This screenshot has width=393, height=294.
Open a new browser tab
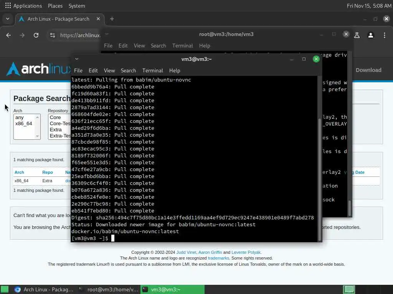pyautogui.click(x=112, y=19)
